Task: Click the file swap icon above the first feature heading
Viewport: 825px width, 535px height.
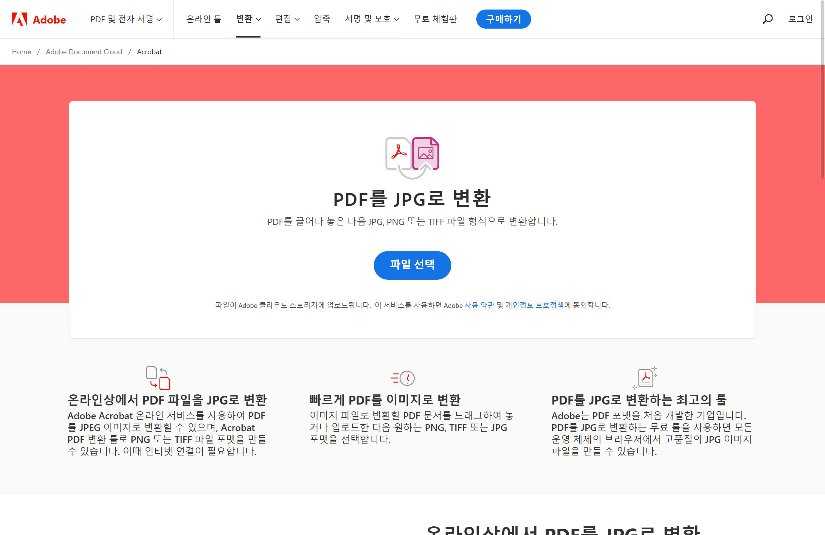Action: [158, 378]
